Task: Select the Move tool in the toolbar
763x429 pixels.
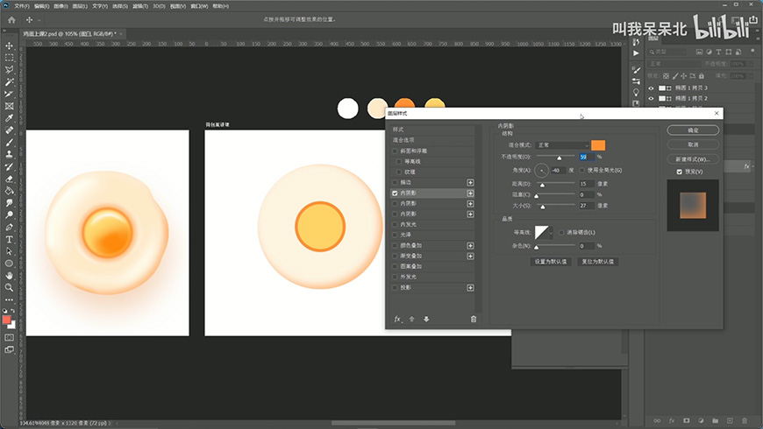Action: point(9,46)
